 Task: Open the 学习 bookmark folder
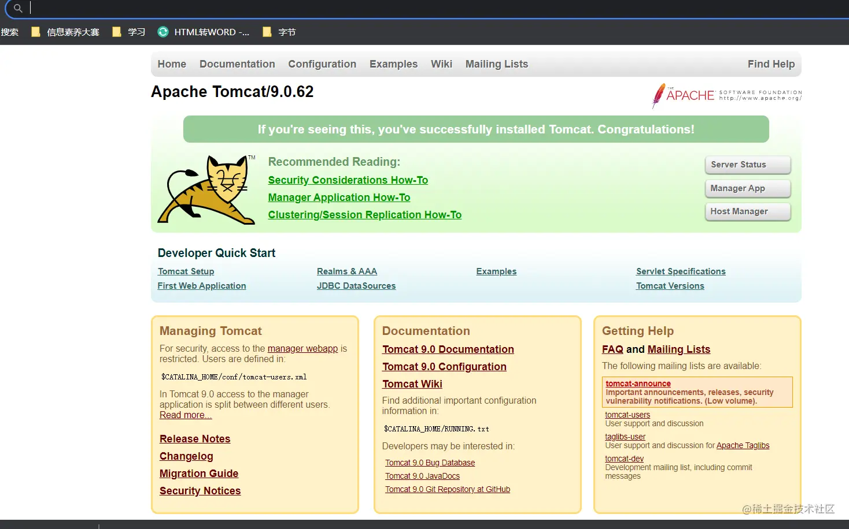(x=129, y=32)
